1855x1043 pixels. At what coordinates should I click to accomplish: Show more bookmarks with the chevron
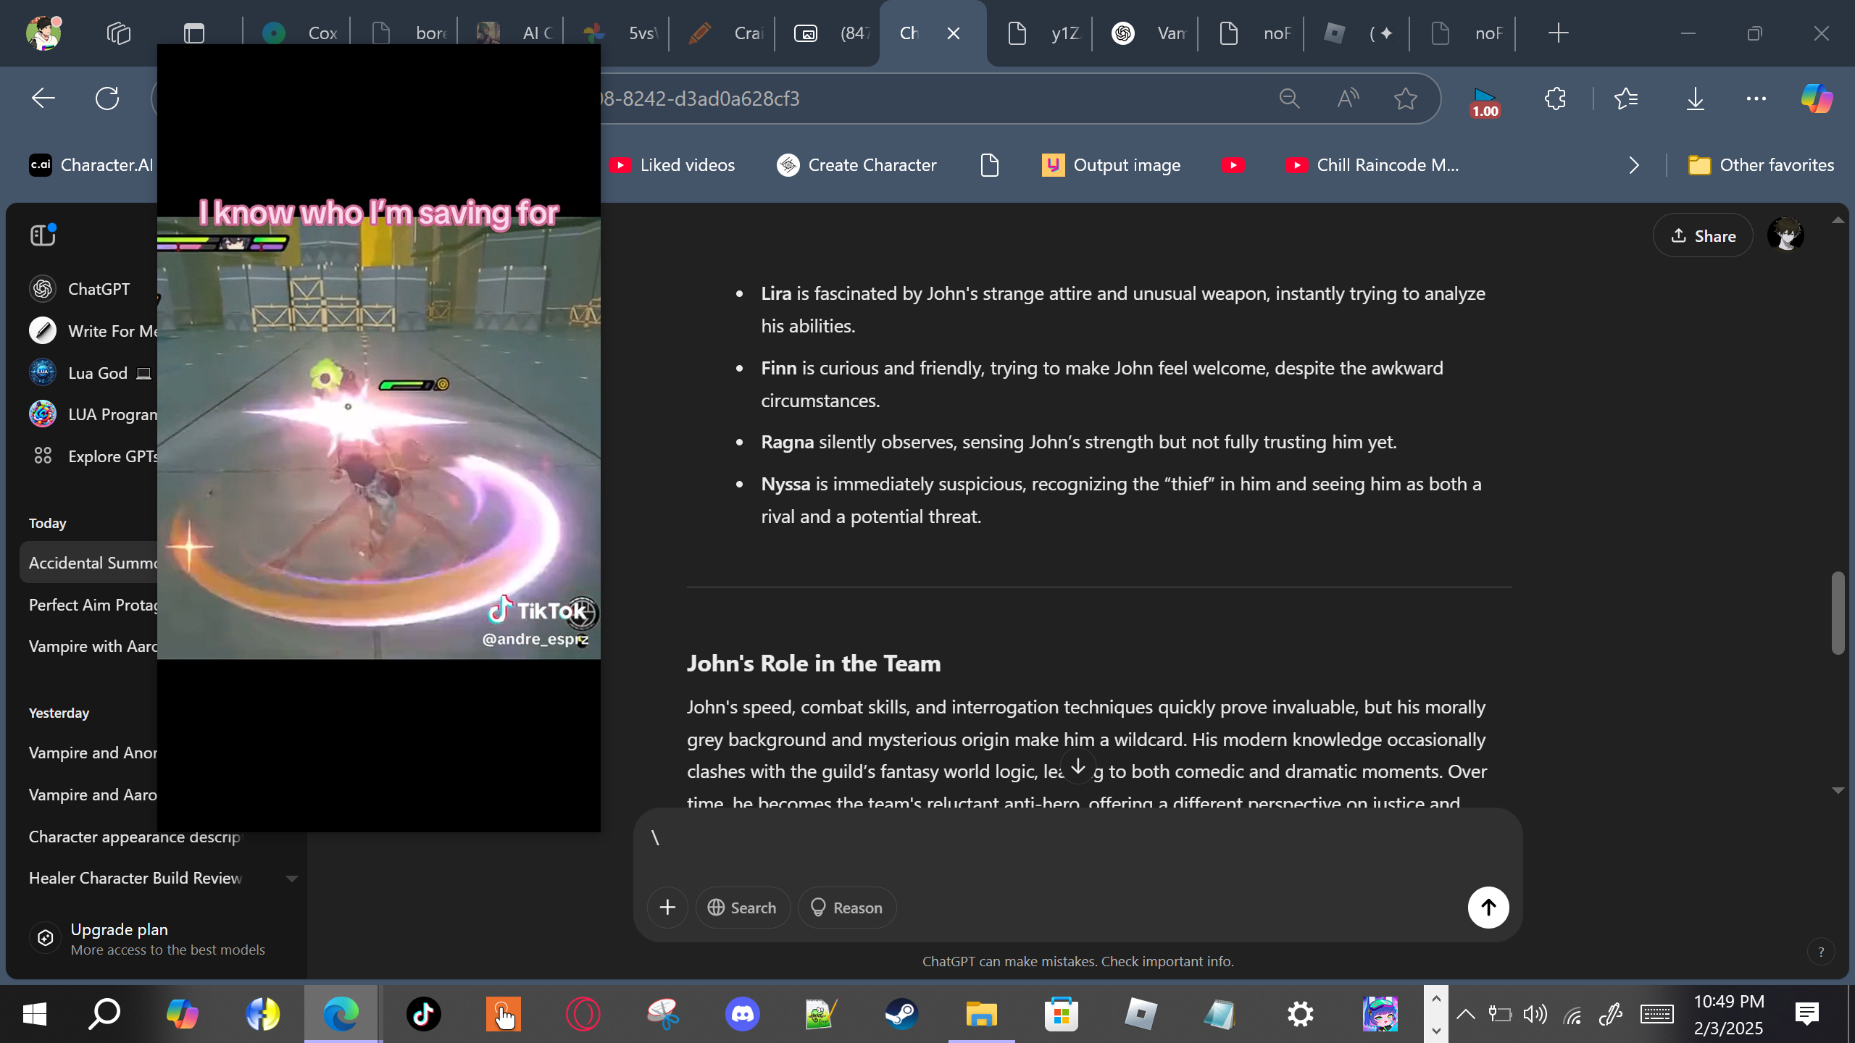point(1633,165)
